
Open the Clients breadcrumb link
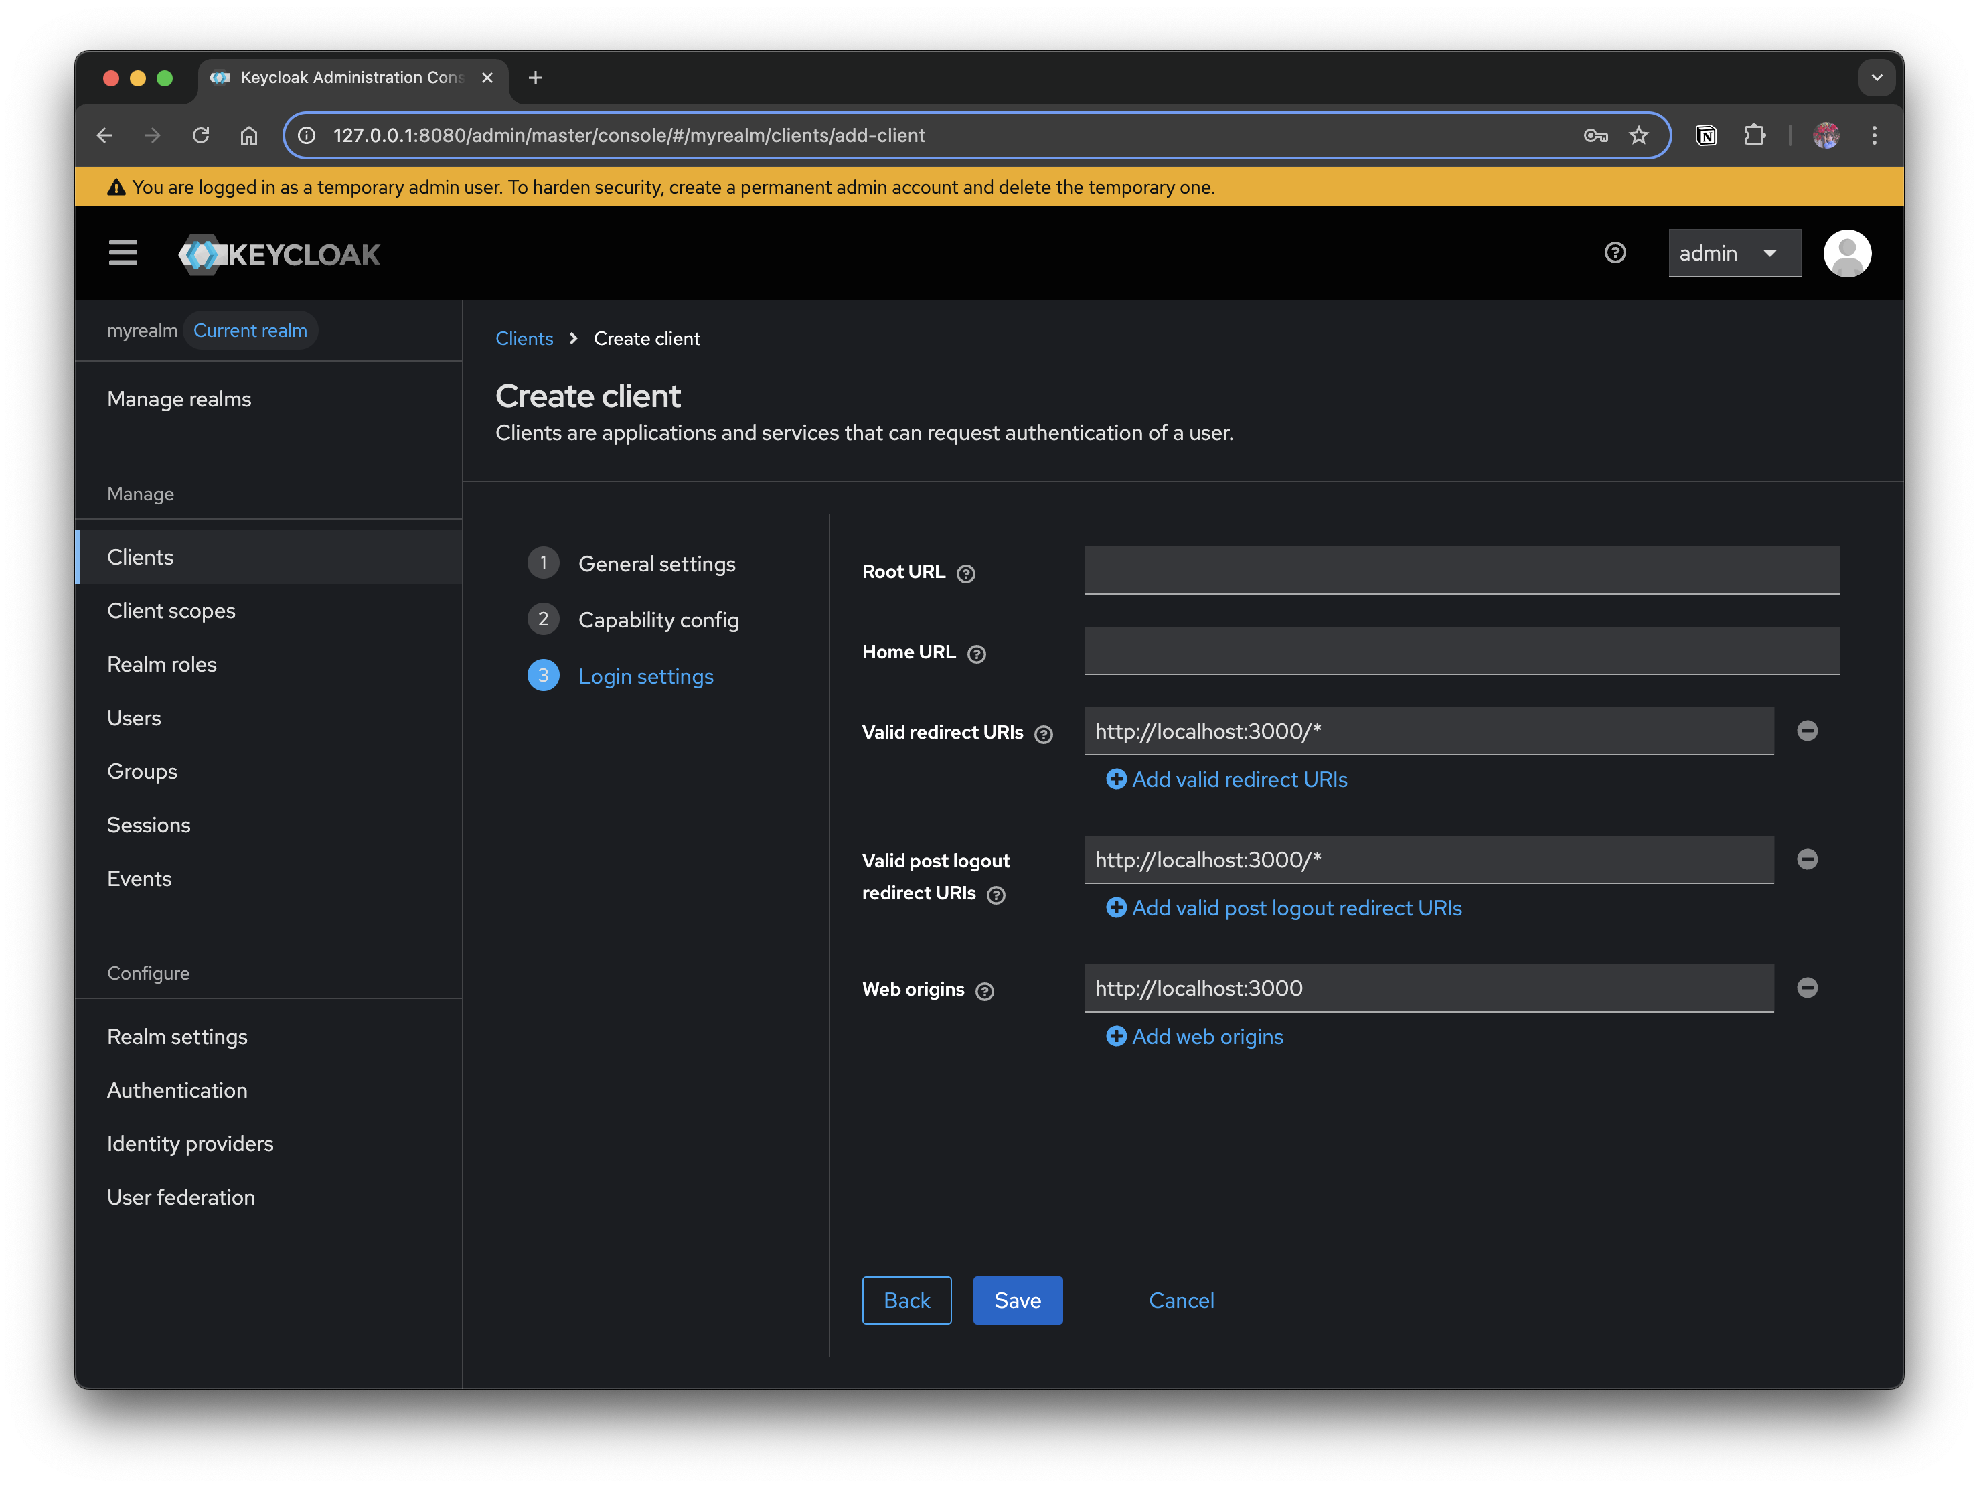[x=524, y=338]
